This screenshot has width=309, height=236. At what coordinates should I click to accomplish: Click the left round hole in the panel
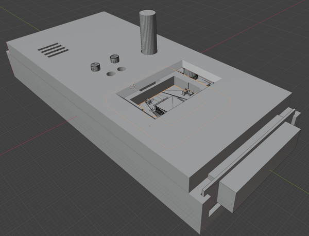111,74
